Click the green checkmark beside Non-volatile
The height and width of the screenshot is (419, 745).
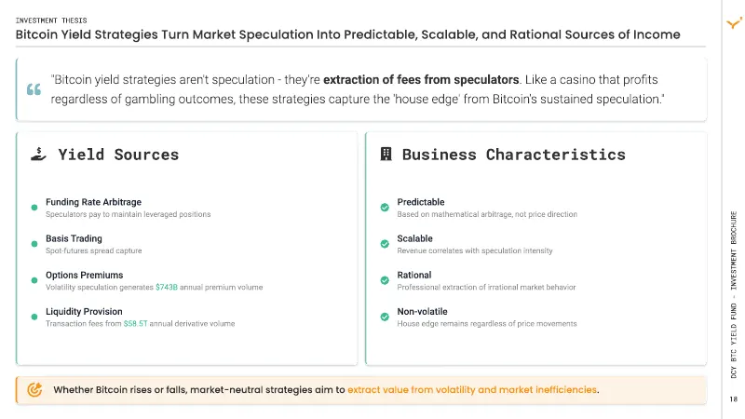tap(385, 317)
